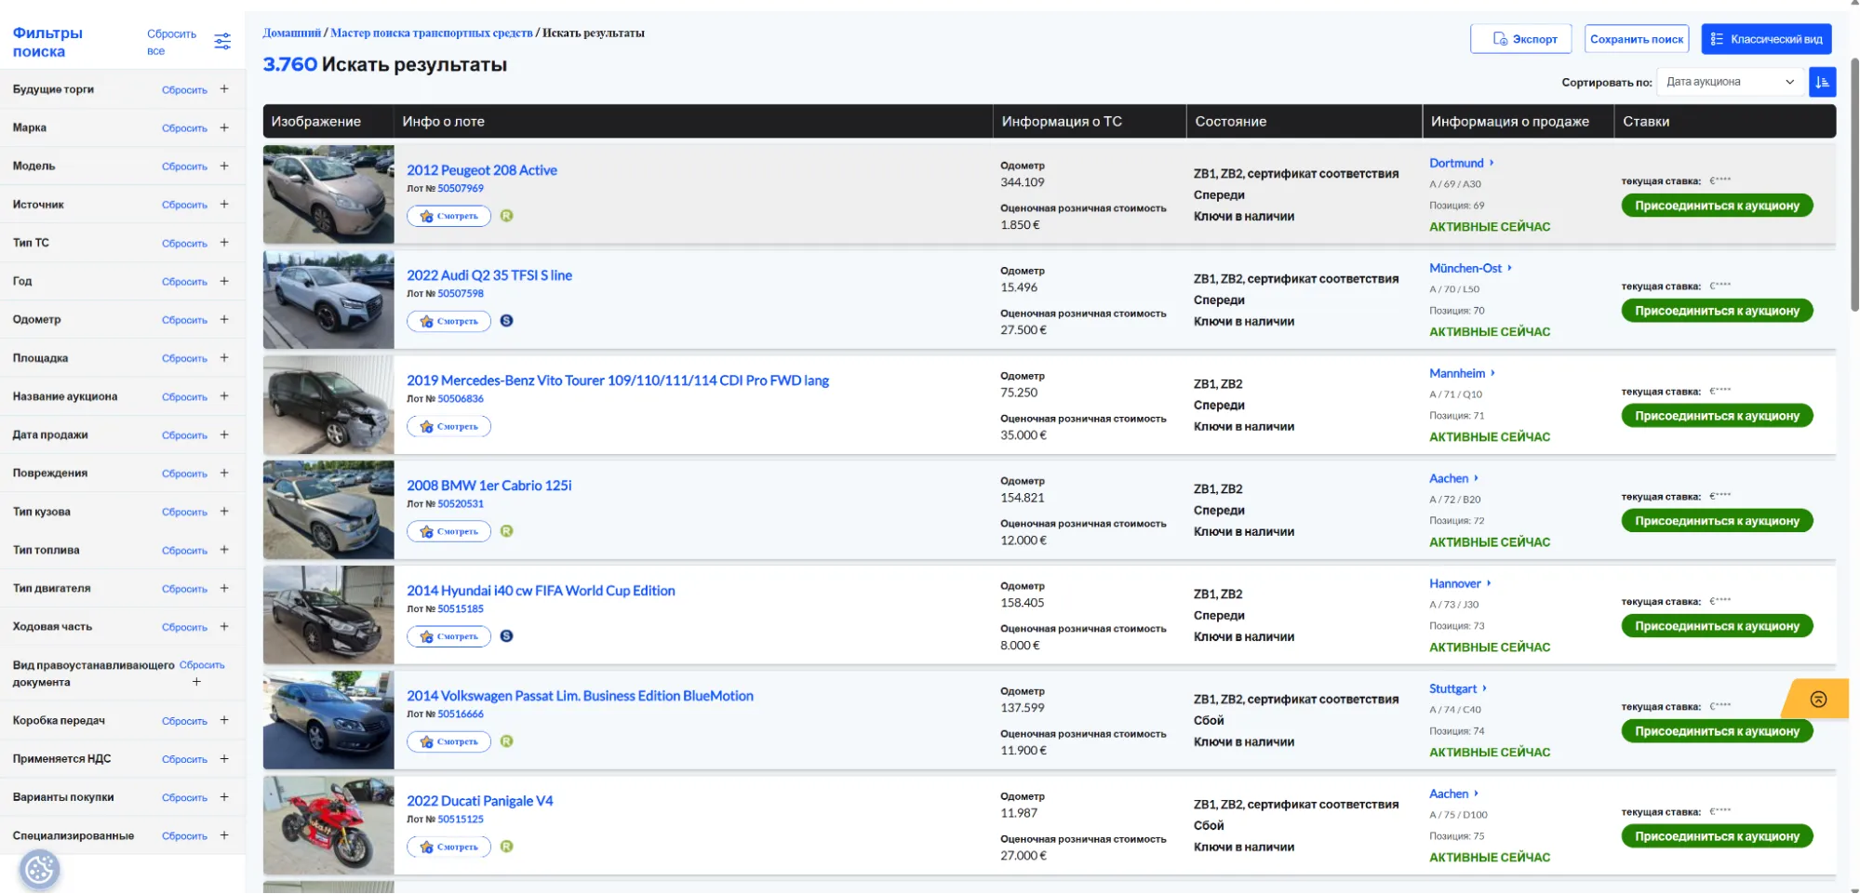Expand the Будущие торги filter
Screen dimensions: 1860x894
point(224,89)
